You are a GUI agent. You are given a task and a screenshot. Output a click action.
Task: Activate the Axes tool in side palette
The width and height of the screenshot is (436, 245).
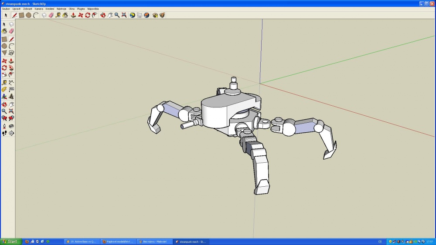pyautogui.click(x=4, y=96)
